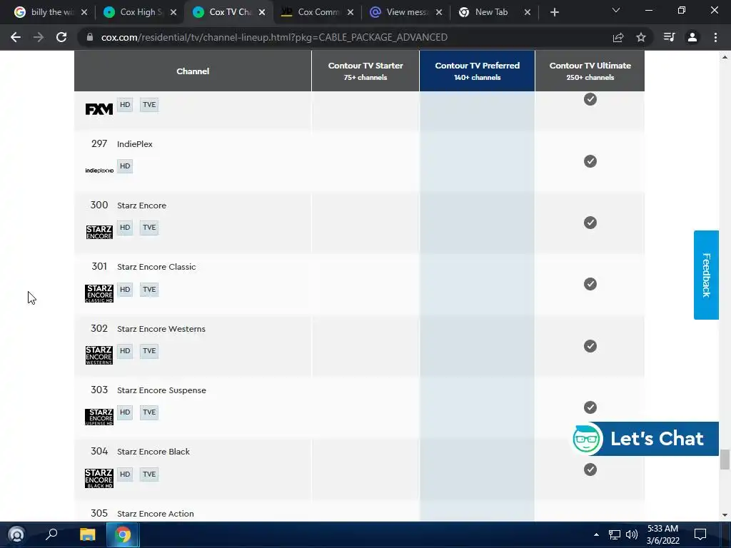Bookmark this page with the star icon
The image size is (731, 548).
(x=641, y=37)
